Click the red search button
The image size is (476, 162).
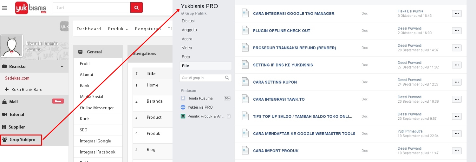pos(136,8)
